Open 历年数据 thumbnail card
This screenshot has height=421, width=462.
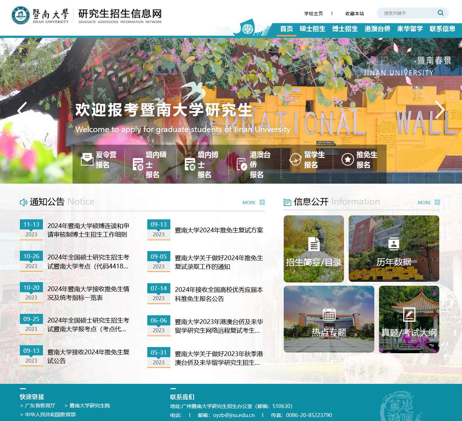[x=394, y=248]
